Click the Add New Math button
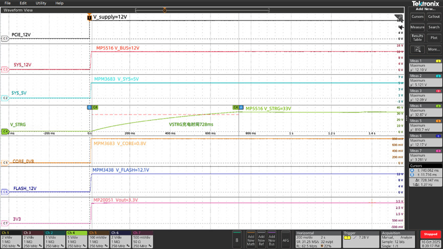Screen dimensions: 443x249 (x=251, y=239)
